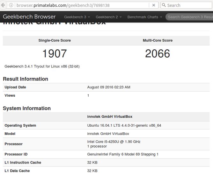Select the Single-Core Score heading
This screenshot has height=174, width=213.
tap(55, 40)
